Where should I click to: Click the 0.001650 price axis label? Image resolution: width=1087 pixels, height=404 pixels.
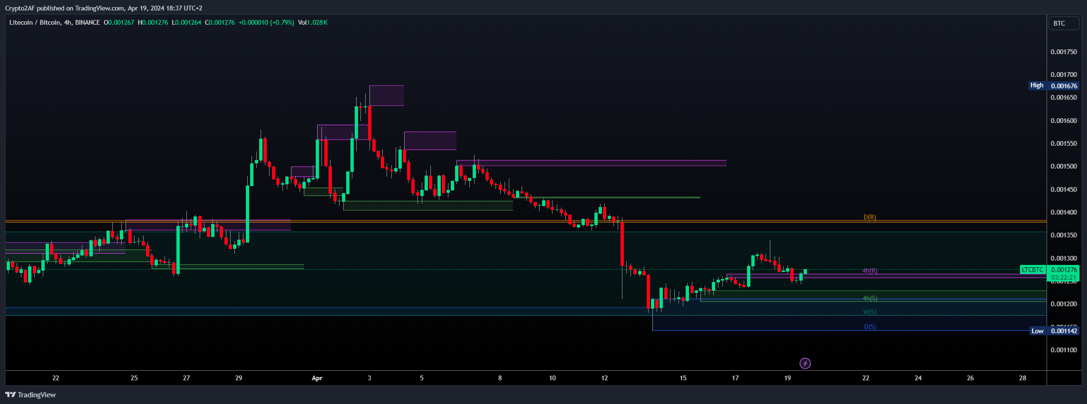tap(1064, 97)
